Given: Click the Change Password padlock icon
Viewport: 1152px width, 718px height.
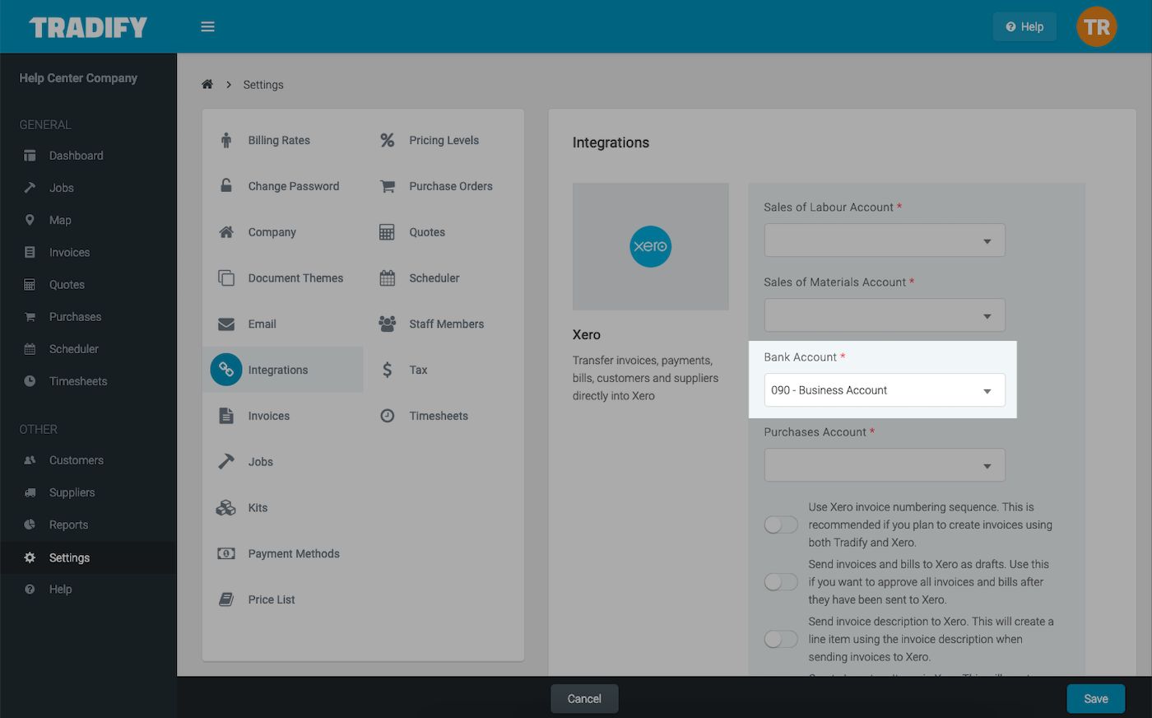Looking at the screenshot, I should (226, 185).
